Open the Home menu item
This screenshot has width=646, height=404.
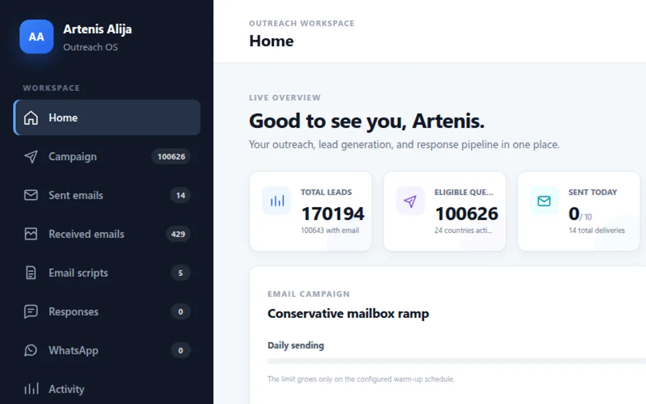tap(107, 117)
